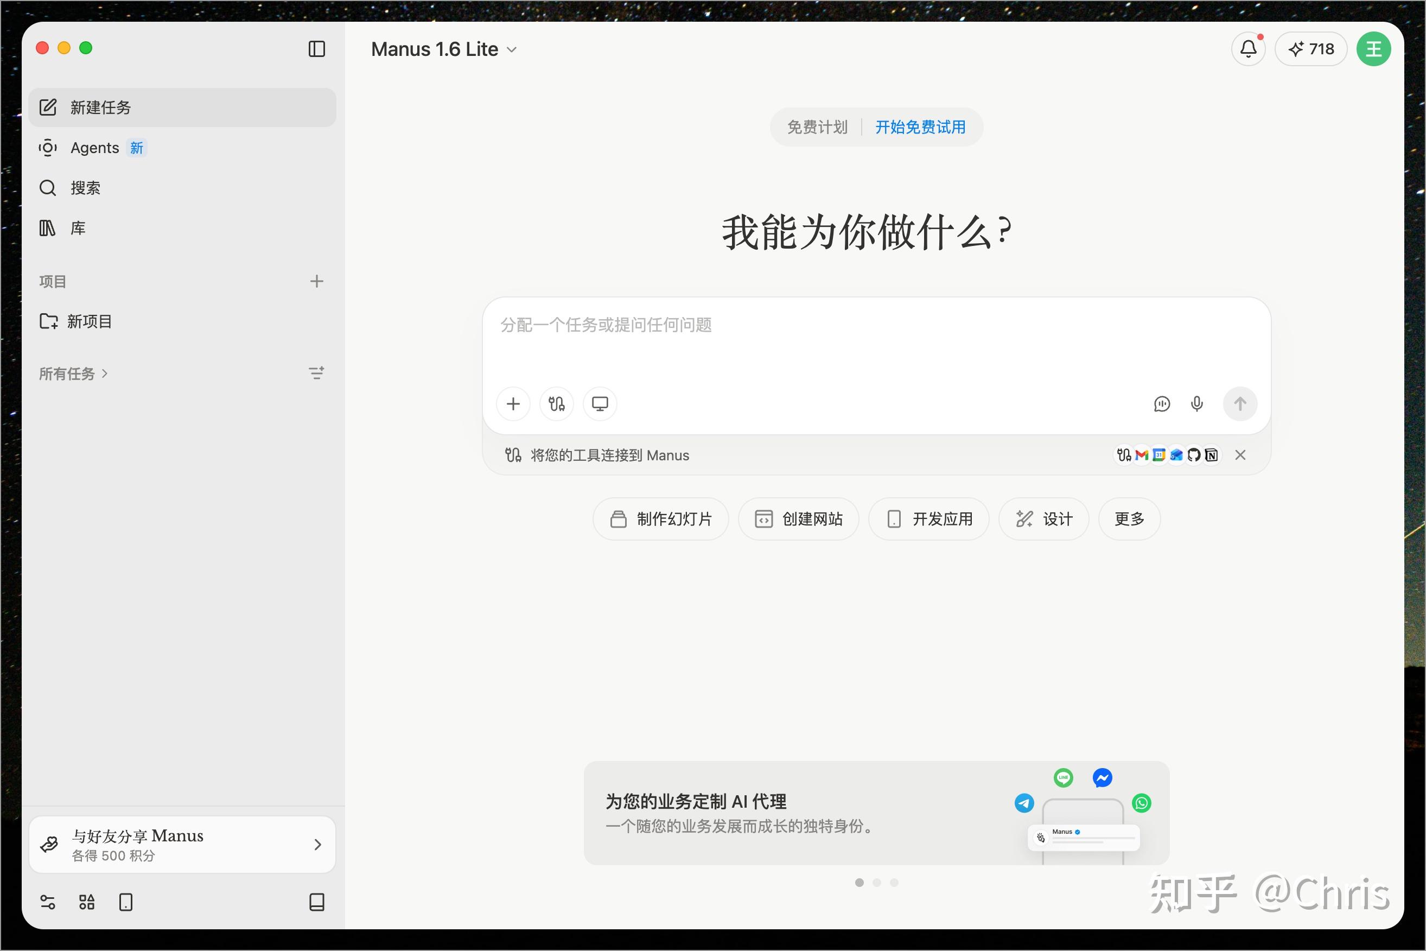Screen dimensions: 1426x951
Task: Click the GitHub connector icon
Action: tap(1194, 455)
